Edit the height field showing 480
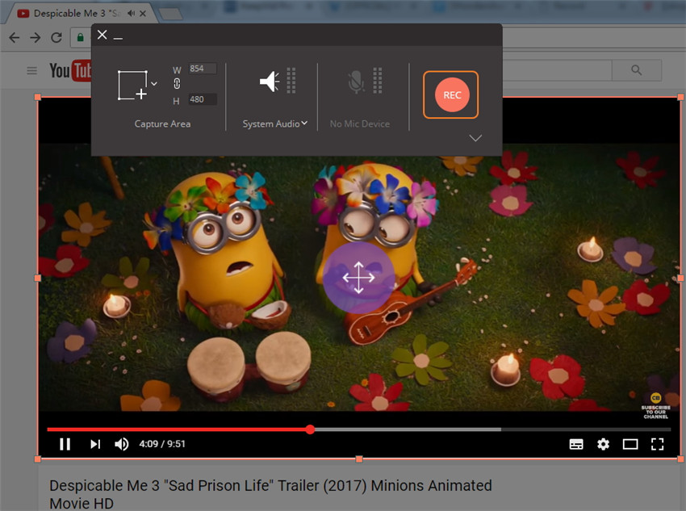The height and width of the screenshot is (511, 686). click(202, 99)
